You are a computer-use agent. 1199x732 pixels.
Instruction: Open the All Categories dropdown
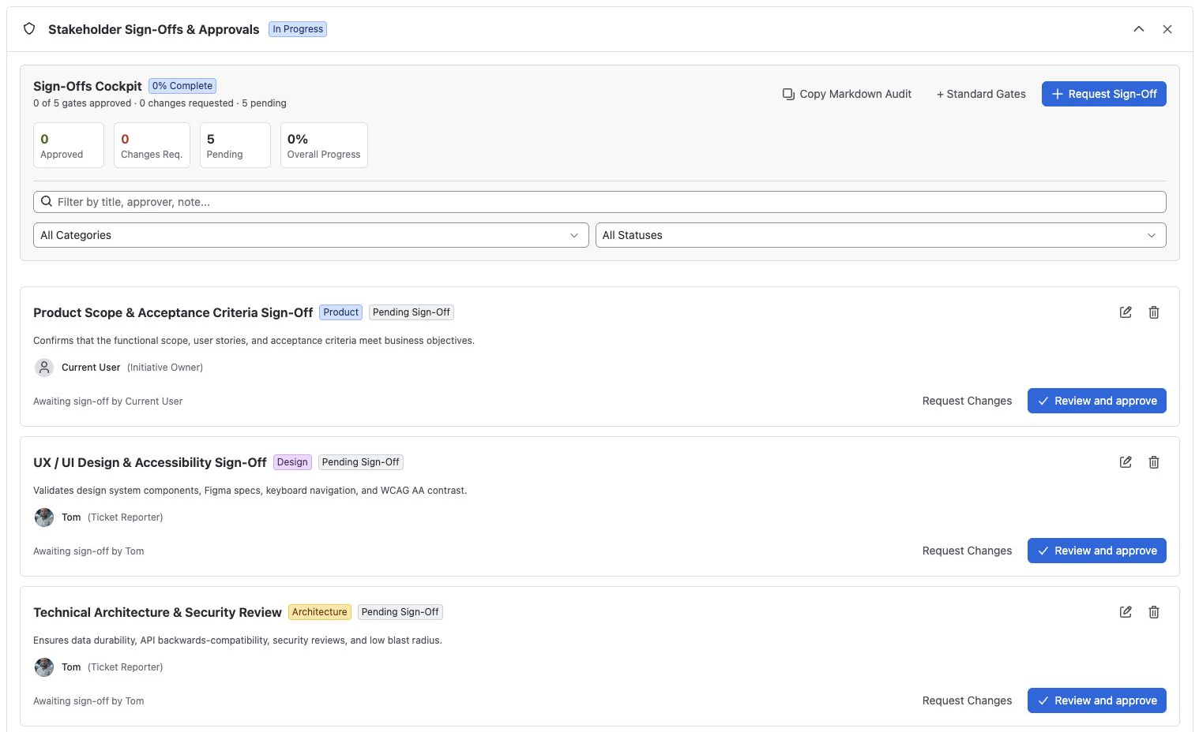pos(311,235)
